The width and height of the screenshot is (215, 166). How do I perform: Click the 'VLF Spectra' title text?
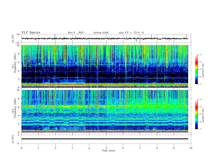coord(31,33)
